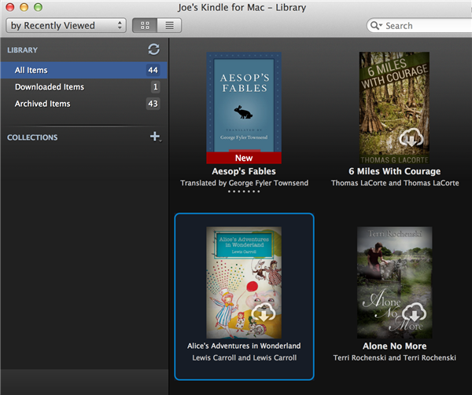Add a new collection with the plus icon
The width and height of the screenshot is (472, 395).
click(155, 137)
